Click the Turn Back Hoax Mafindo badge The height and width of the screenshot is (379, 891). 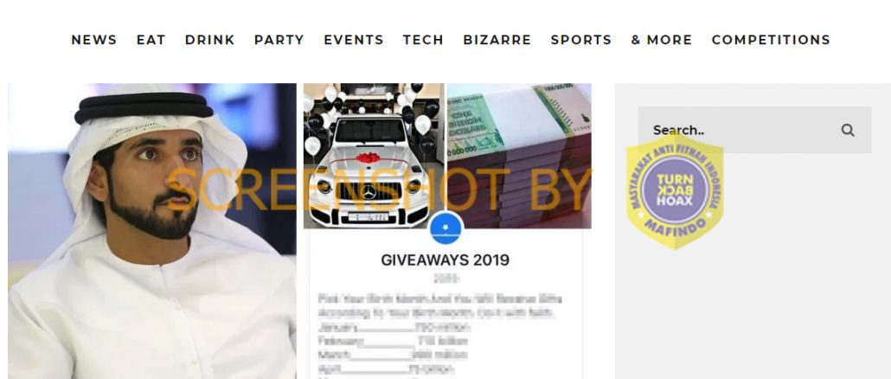(675, 189)
